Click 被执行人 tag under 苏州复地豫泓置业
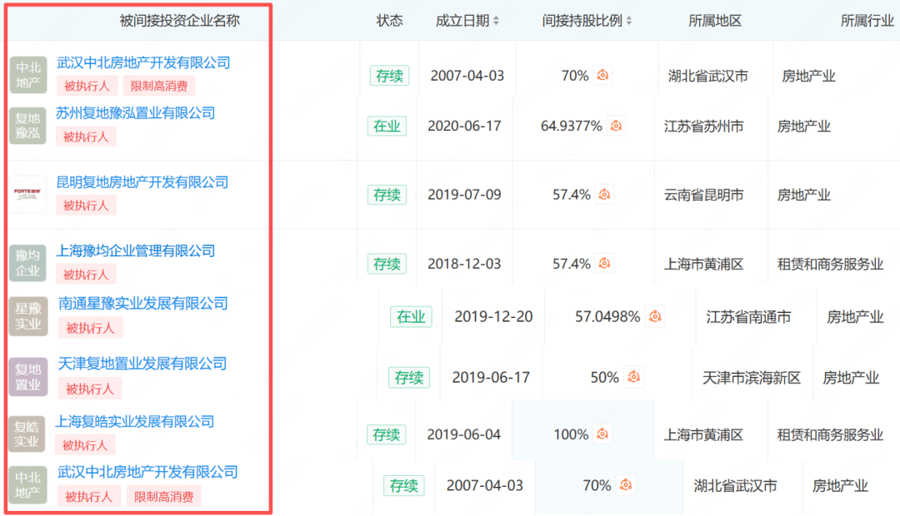Image resolution: width=900 pixels, height=516 pixels. coord(86,136)
